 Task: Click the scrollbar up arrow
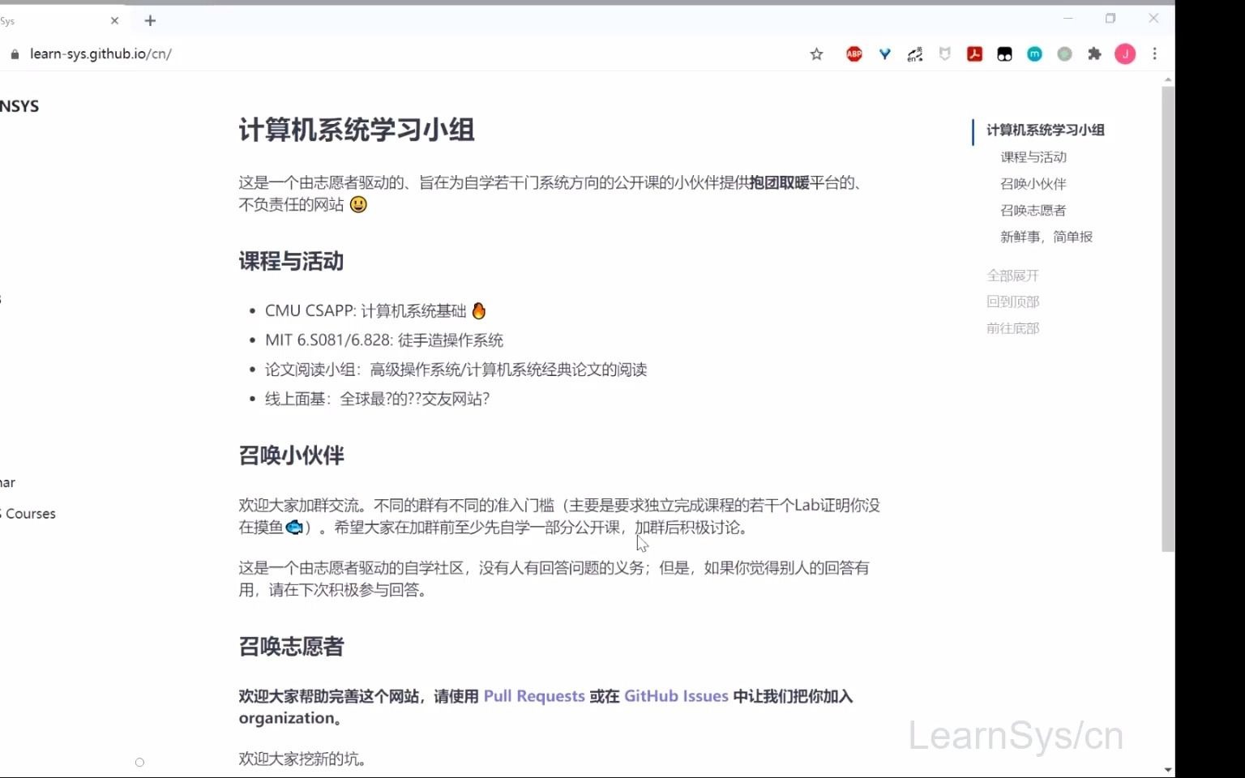pyautogui.click(x=1168, y=79)
